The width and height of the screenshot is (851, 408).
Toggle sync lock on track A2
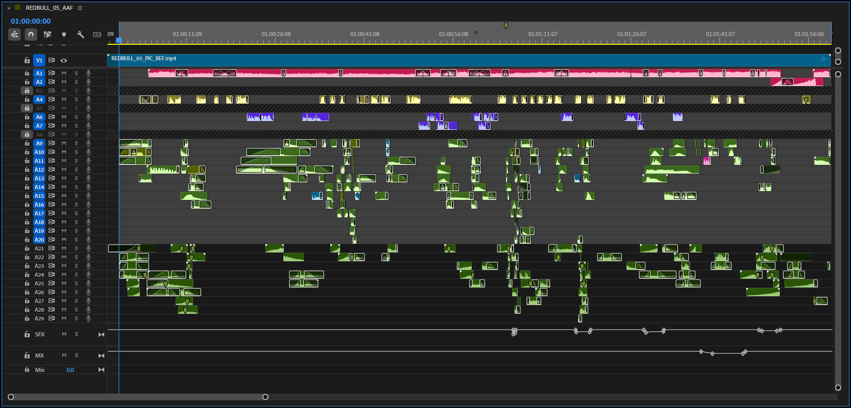[x=52, y=82]
